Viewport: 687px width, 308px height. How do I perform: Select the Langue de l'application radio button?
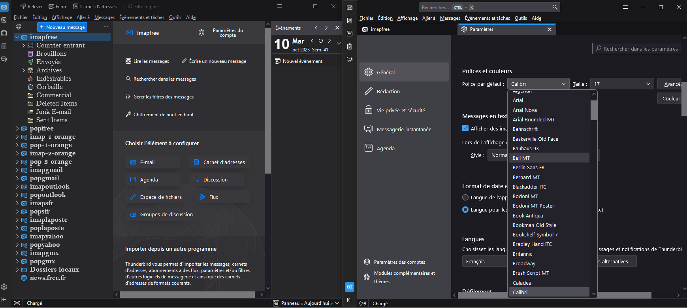coord(465,197)
